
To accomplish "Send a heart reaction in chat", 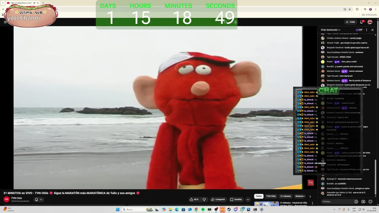I will click(x=370, y=201).
